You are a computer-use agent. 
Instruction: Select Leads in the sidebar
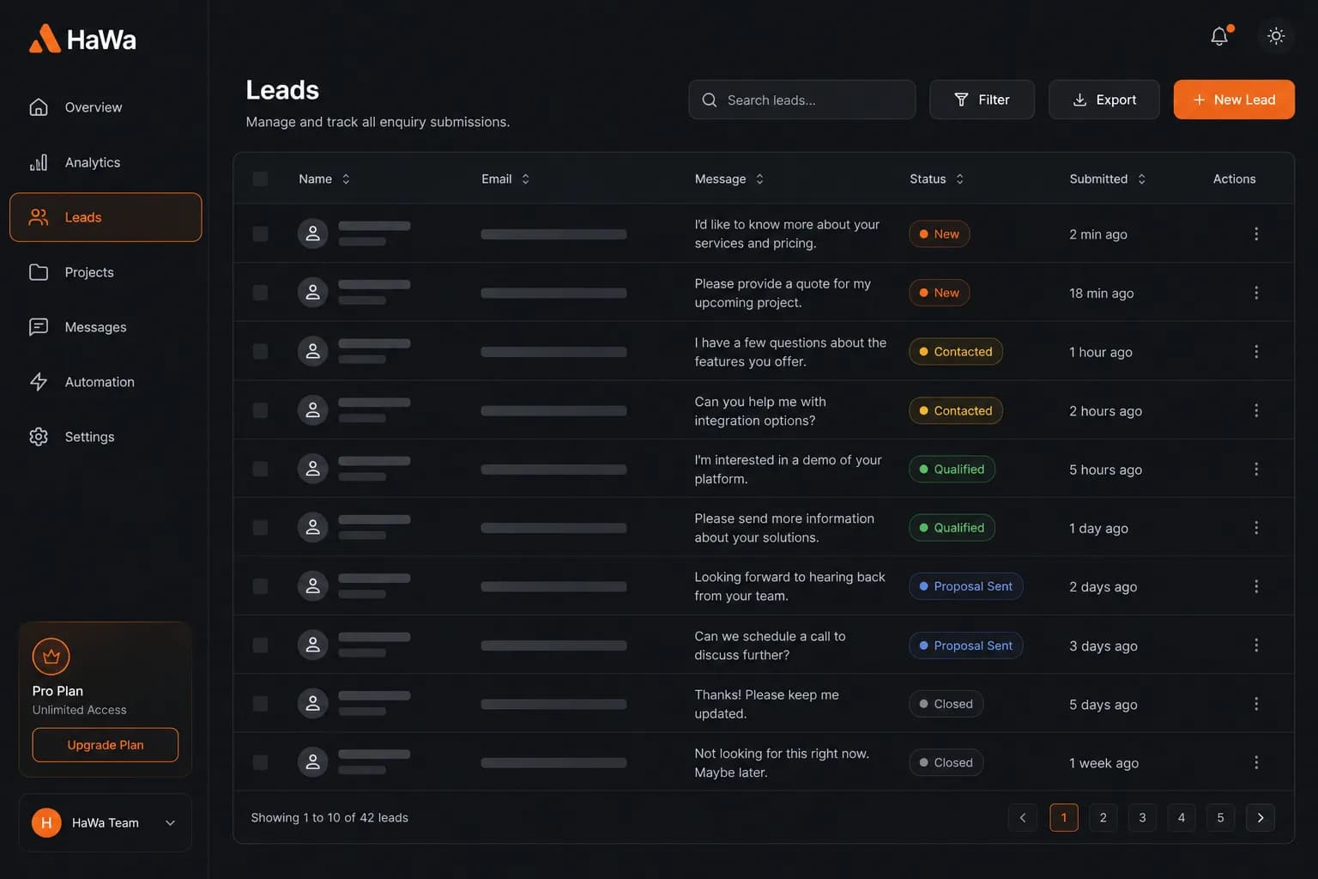click(x=106, y=217)
